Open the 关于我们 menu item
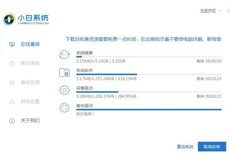Viewport: 230px width, 153px height. [30, 121]
